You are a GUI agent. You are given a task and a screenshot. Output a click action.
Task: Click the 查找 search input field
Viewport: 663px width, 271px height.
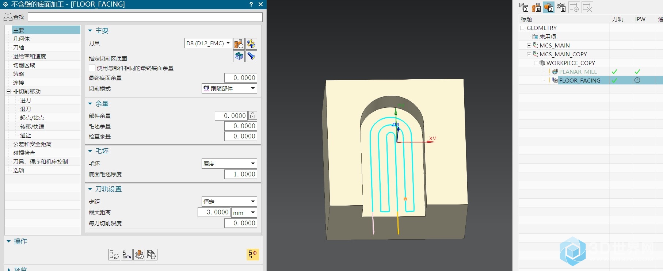point(145,17)
